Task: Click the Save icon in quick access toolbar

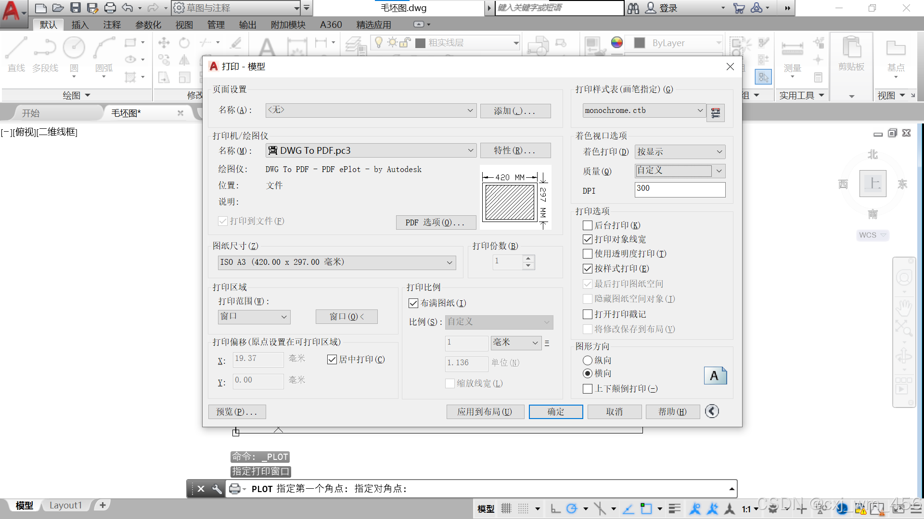Action: [76, 8]
